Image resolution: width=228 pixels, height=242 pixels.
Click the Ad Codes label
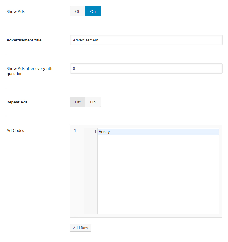(x=15, y=130)
